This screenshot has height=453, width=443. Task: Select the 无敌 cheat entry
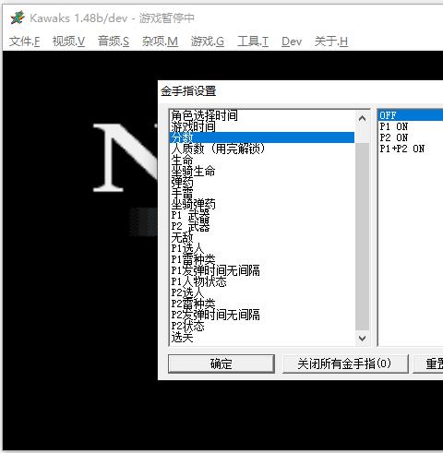(x=262, y=237)
